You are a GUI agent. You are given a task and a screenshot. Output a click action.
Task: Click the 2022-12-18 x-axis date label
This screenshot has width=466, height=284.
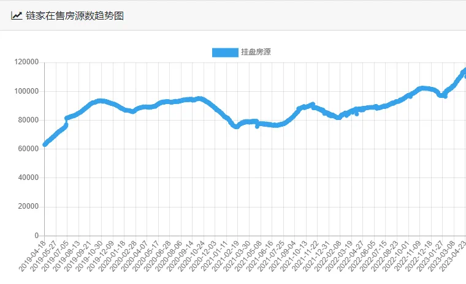(x=419, y=256)
